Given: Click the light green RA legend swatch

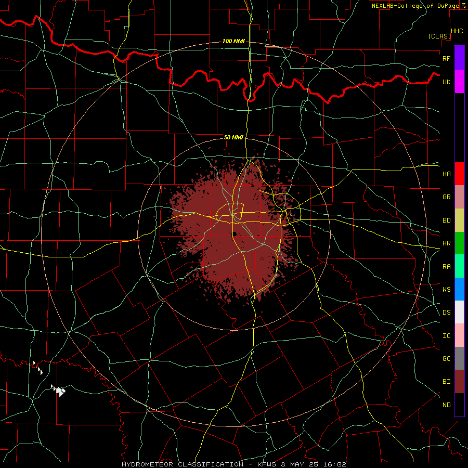Looking at the screenshot, I should point(459,266).
